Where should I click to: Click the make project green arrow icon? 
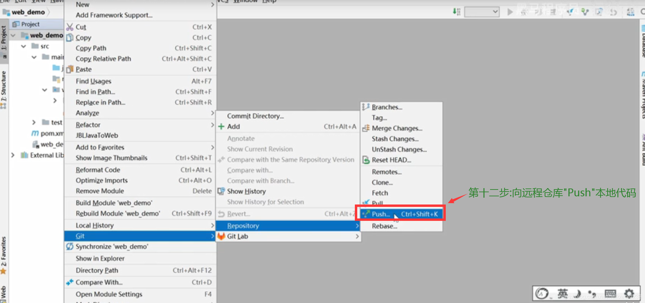(457, 12)
